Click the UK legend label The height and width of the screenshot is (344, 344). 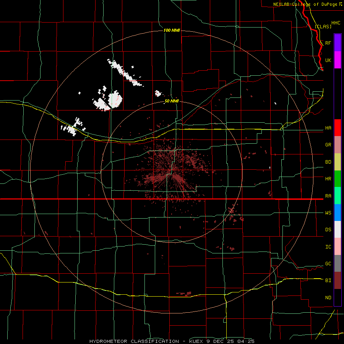pos(328,60)
